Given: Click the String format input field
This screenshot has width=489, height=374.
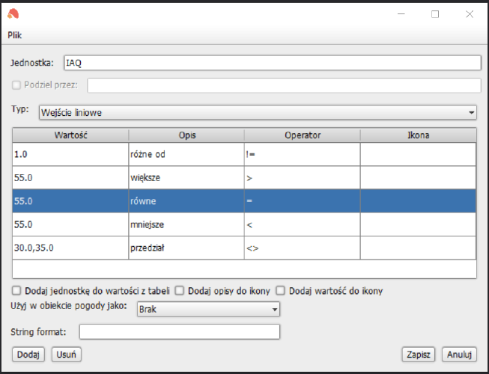Looking at the screenshot, I should pos(180,331).
